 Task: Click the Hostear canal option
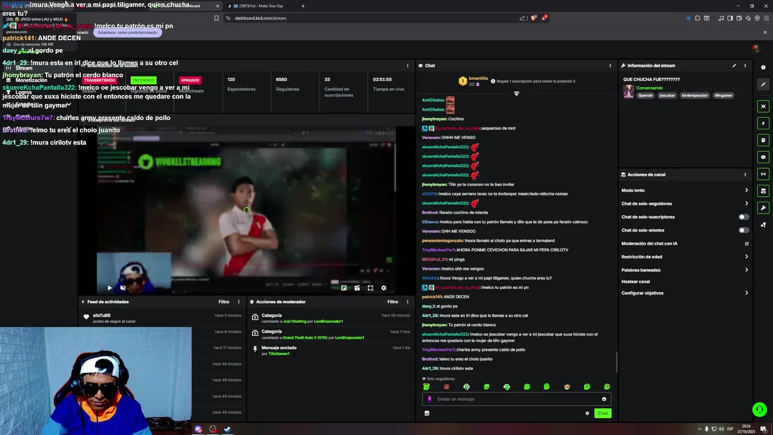pyautogui.click(x=635, y=282)
